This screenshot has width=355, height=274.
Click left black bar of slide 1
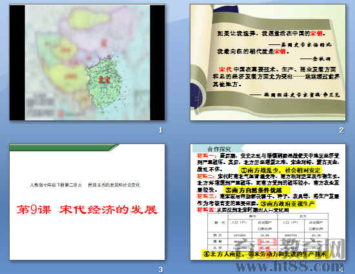pos(17,62)
